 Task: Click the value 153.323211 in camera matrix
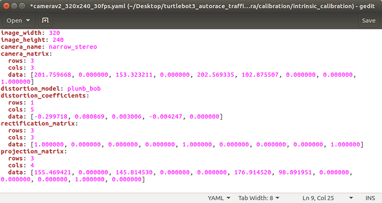134,75
